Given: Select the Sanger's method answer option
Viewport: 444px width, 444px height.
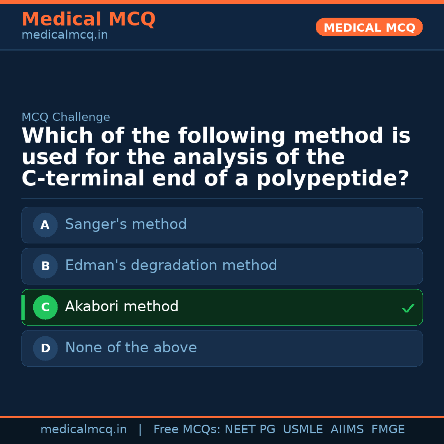Looking at the screenshot, I should (x=222, y=225).
